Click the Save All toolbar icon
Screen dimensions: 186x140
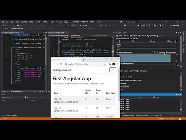point(21,25)
